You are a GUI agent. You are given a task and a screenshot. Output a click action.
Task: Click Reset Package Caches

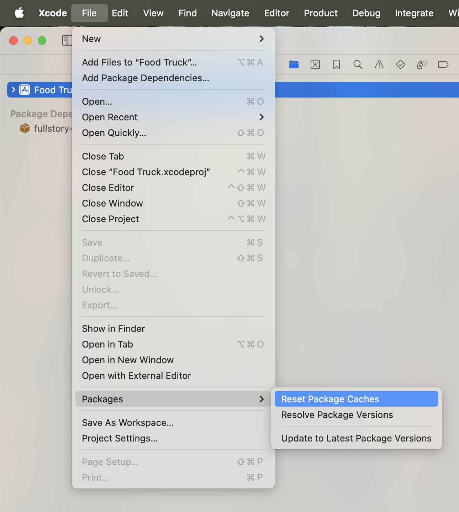[357, 399]
